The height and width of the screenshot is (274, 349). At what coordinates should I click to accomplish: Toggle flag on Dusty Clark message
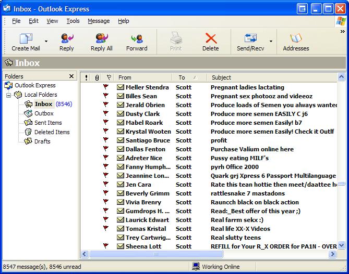pos(106,113)
